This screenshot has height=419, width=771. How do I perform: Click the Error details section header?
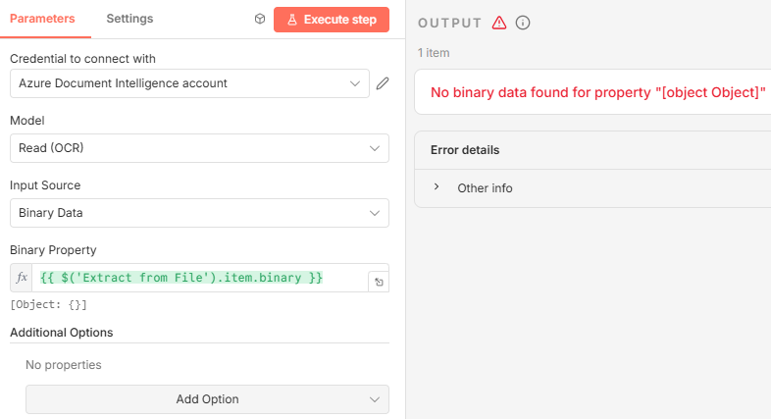pos(465,150)
